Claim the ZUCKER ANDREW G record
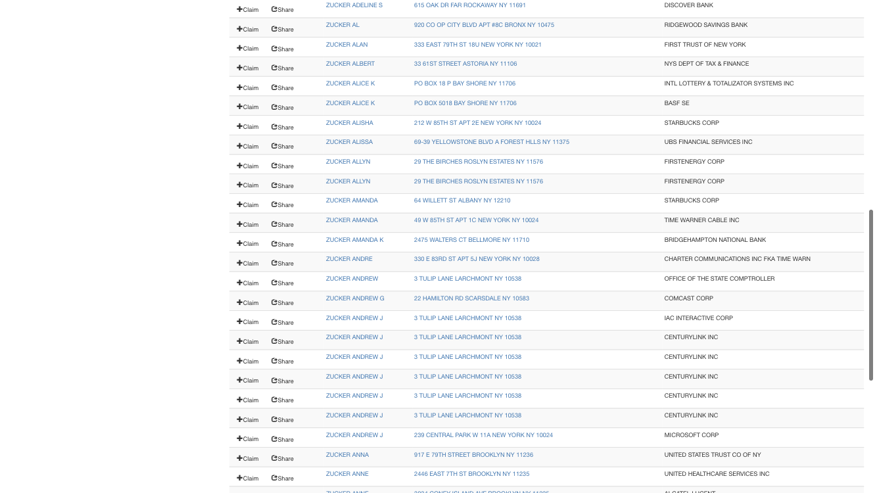Viewport: 877px width, 493px height. click(248, 303)
